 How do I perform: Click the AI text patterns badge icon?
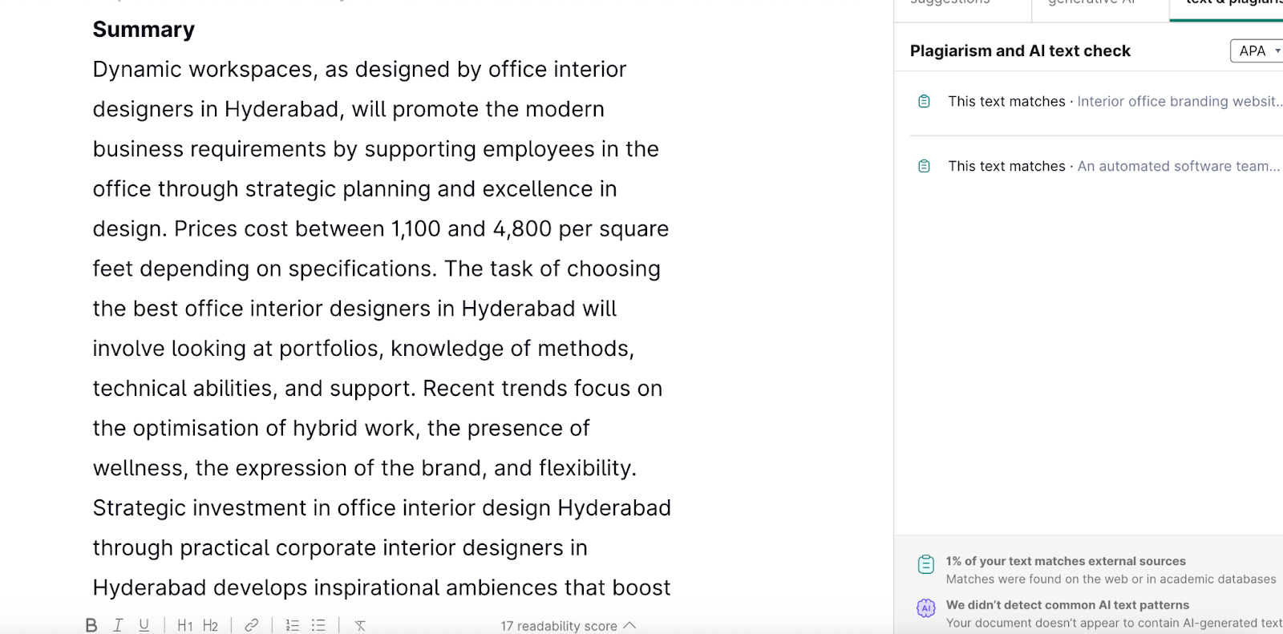tap(926, 608)
